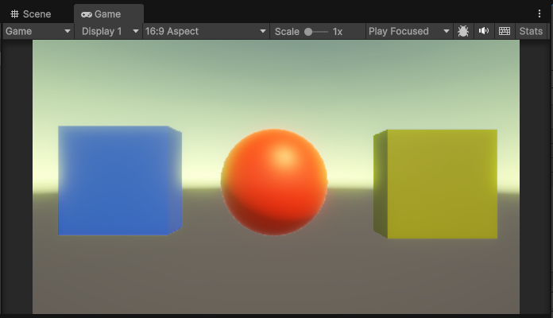Click the right end of Scale slider track

tap(327, 32)
